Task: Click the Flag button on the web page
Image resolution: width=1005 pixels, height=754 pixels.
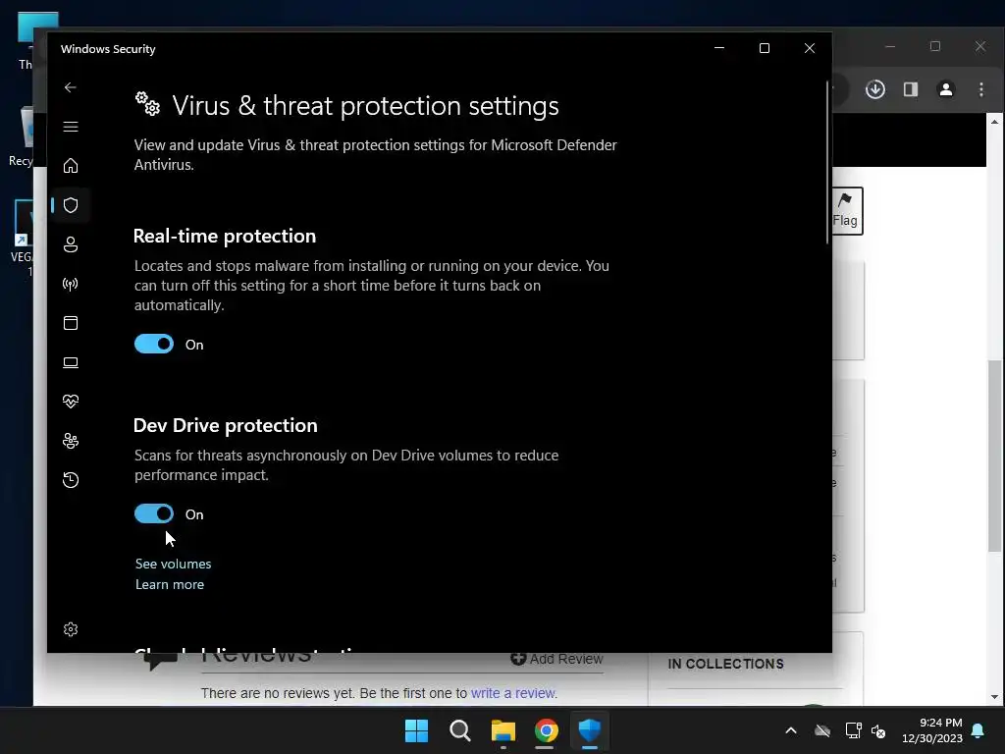Action: [x=847, y=211]
